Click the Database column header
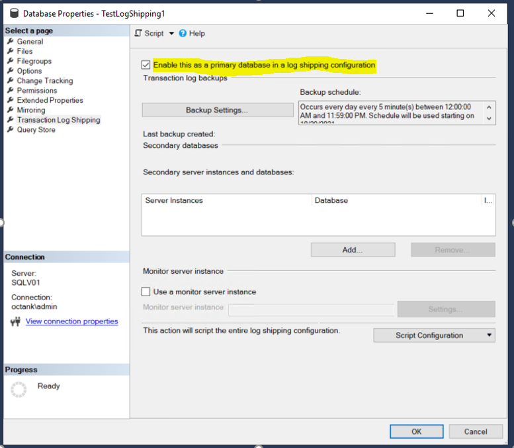Screen dimensions: 514x448 click(x=331, y=200)
